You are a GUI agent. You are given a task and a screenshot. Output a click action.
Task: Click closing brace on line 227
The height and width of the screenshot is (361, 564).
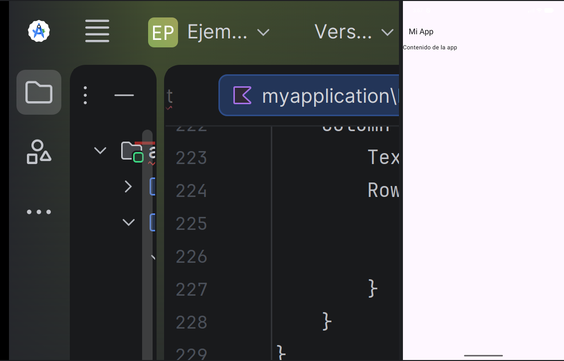tap(373, 288)
